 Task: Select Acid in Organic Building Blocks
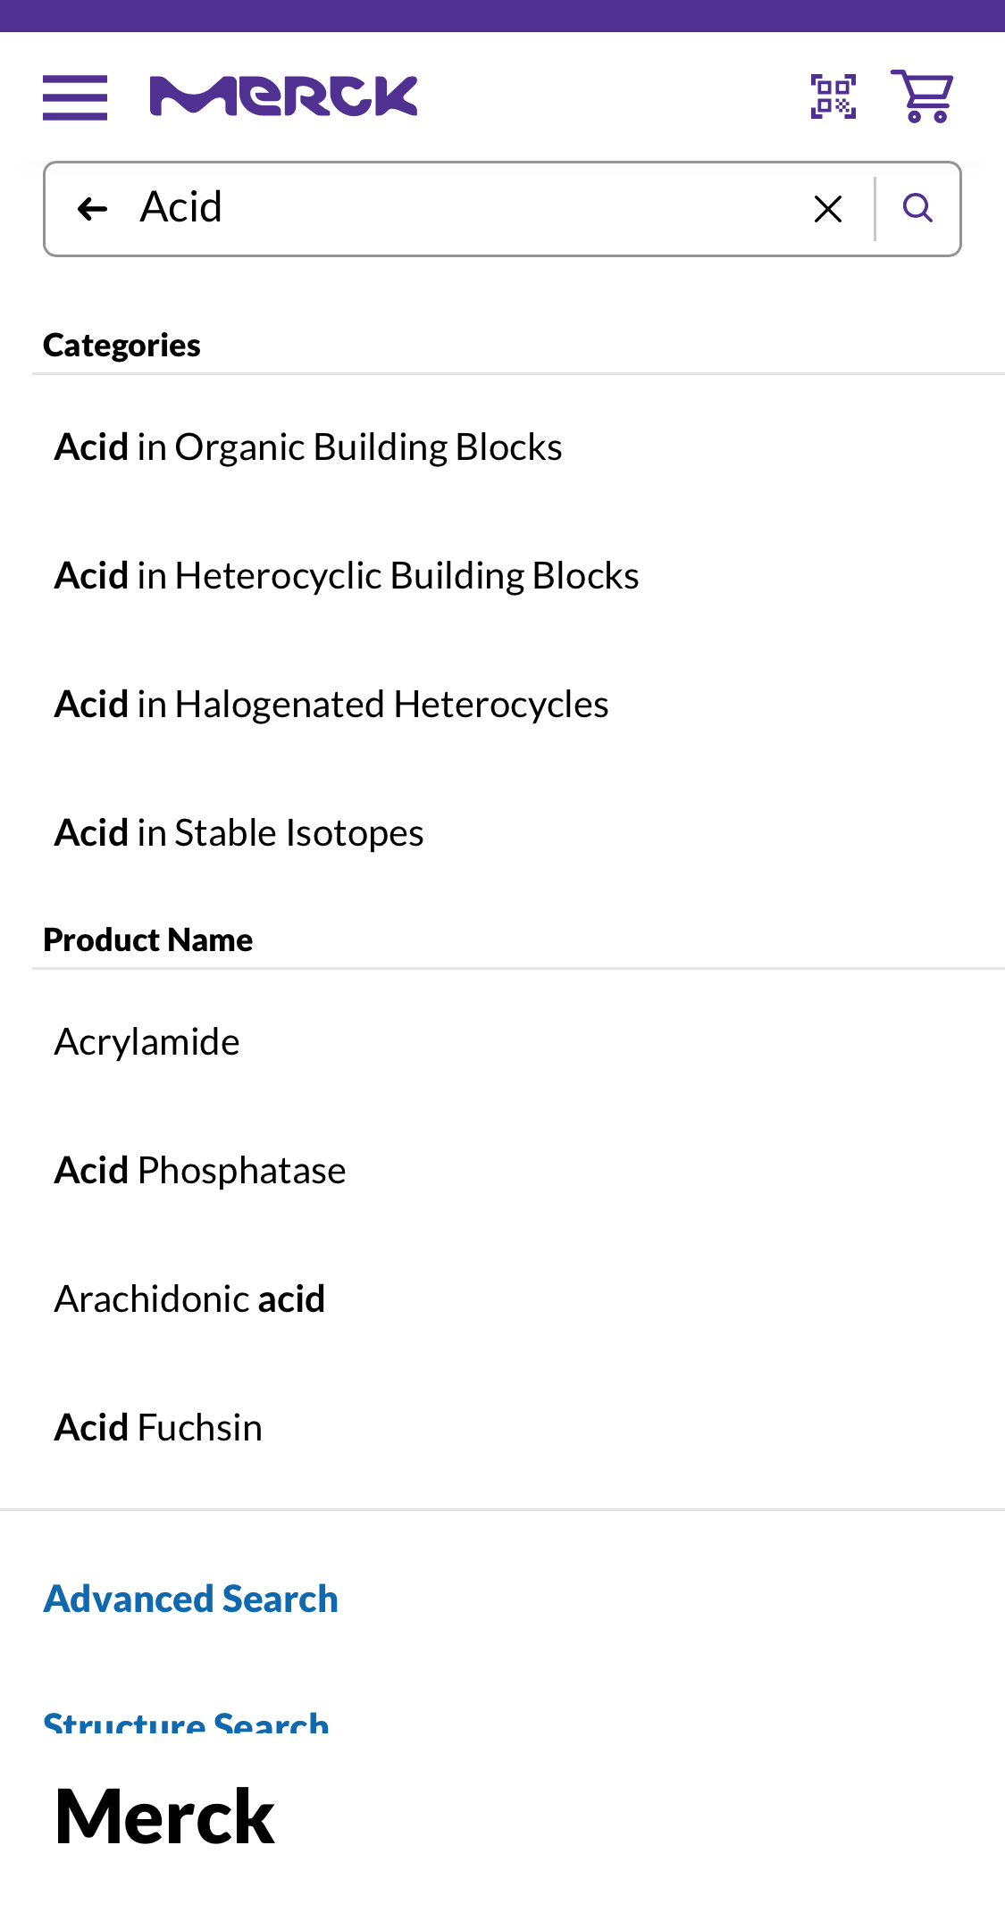click(x=308, y=446)
